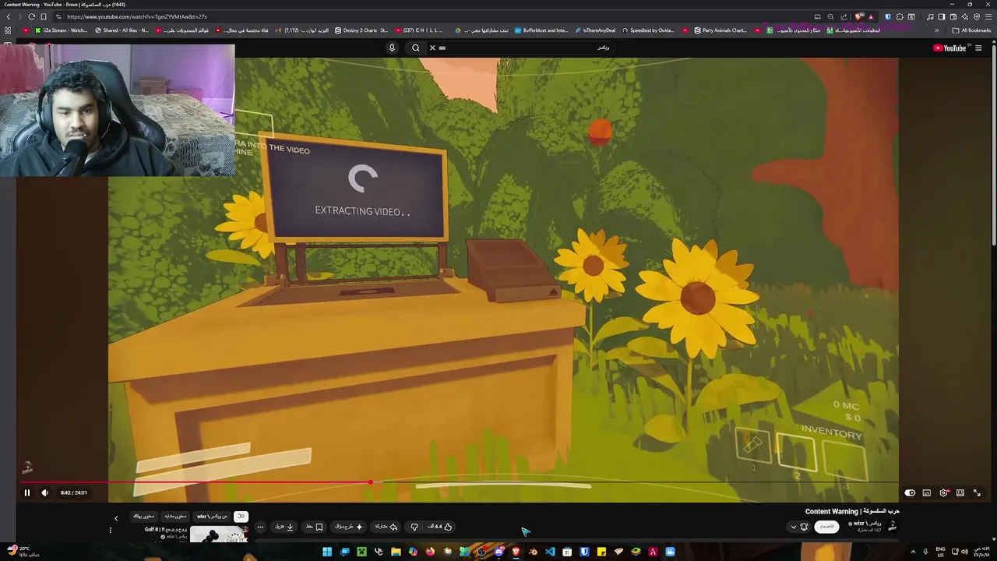Save the video with the bookmark button
Screen dimensions: 997x561
coord(315,527)
